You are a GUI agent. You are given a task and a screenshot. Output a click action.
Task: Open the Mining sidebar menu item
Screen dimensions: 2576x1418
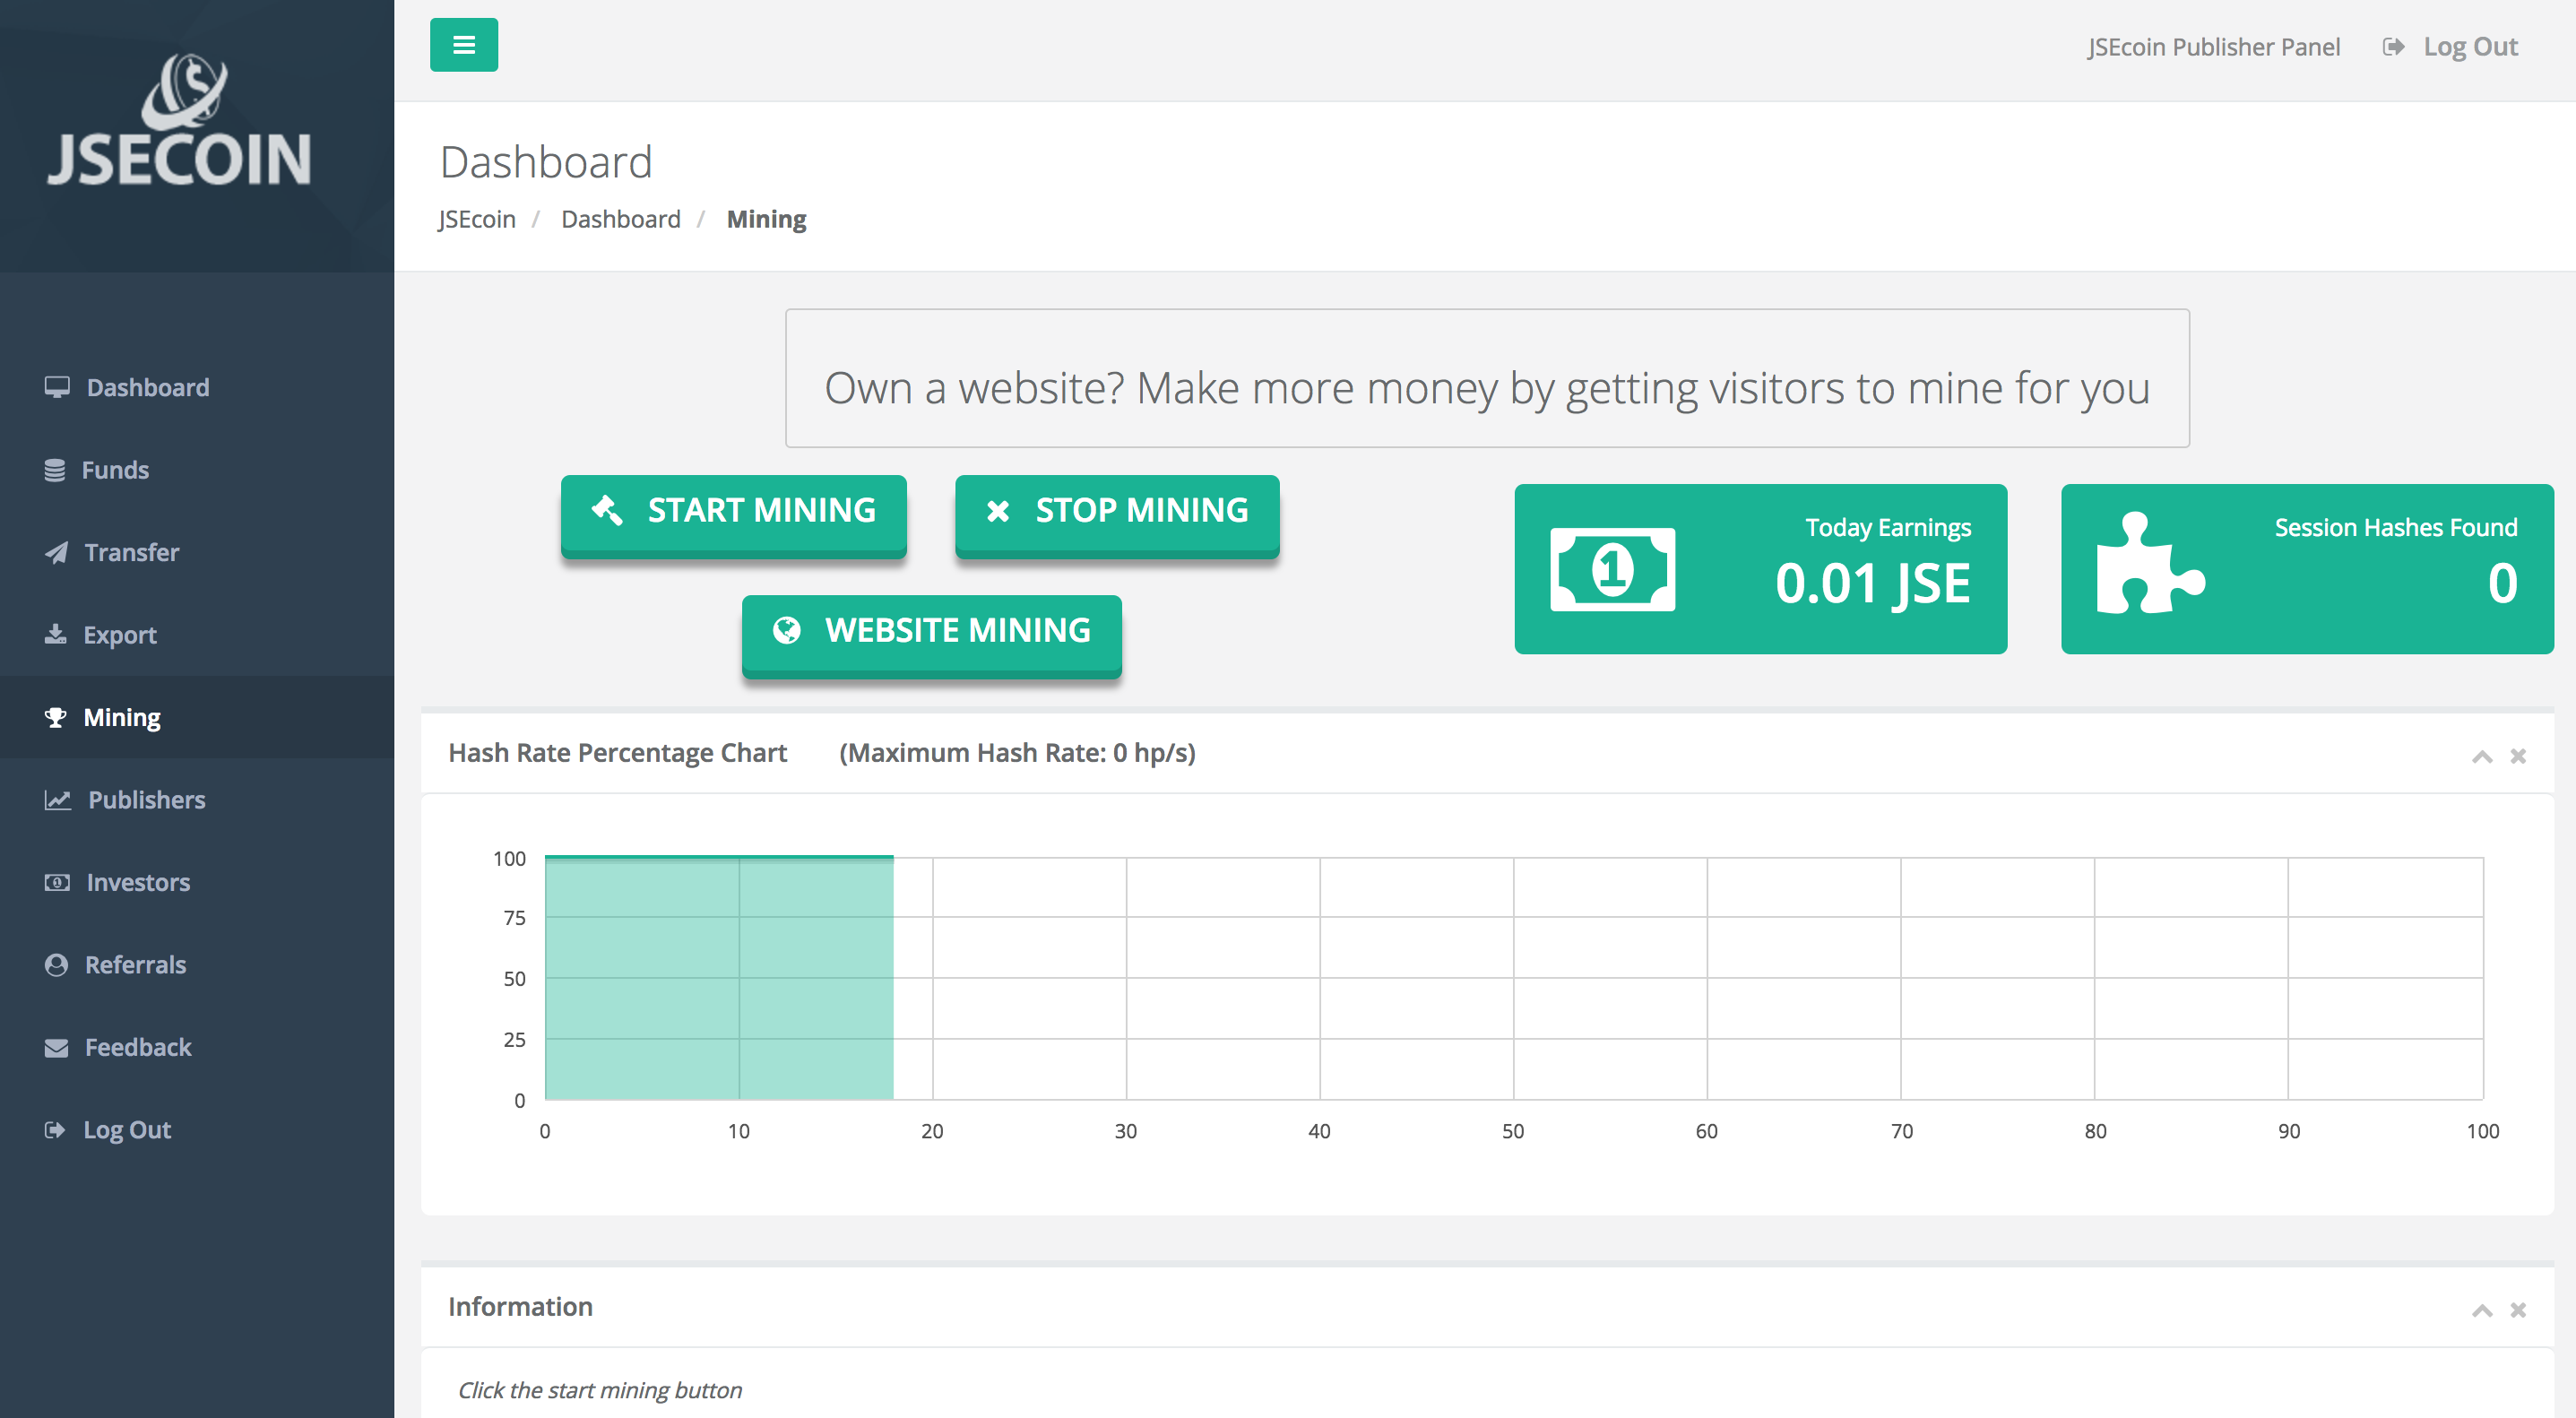(122, 717)
